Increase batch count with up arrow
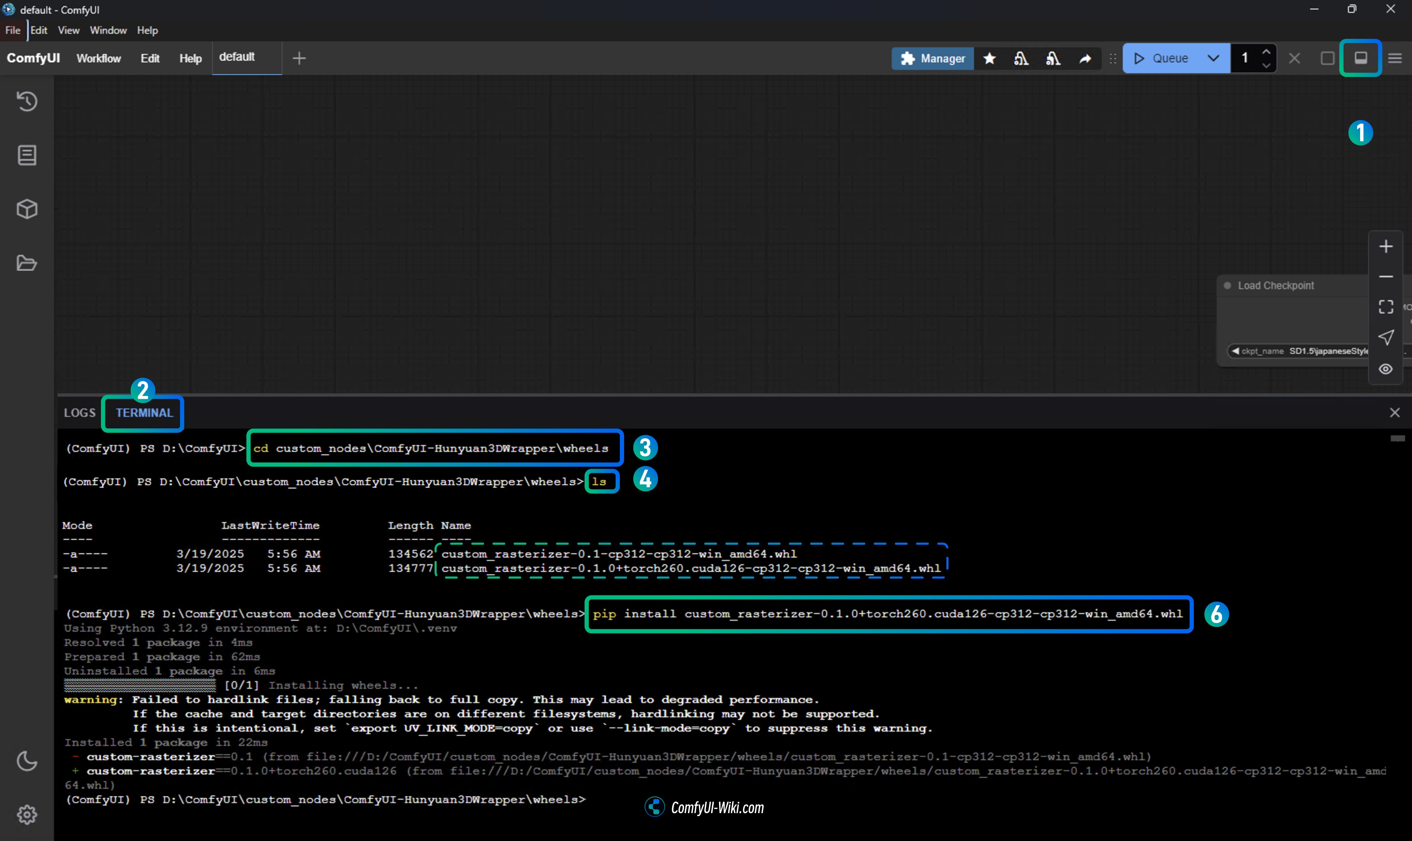 click(x=1266, y=52)
